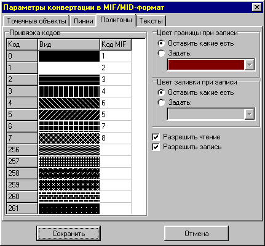Open the border color dropdown arrow
Image resolution: width=265 pixels, height=246 pixels.
coord(250,65)
